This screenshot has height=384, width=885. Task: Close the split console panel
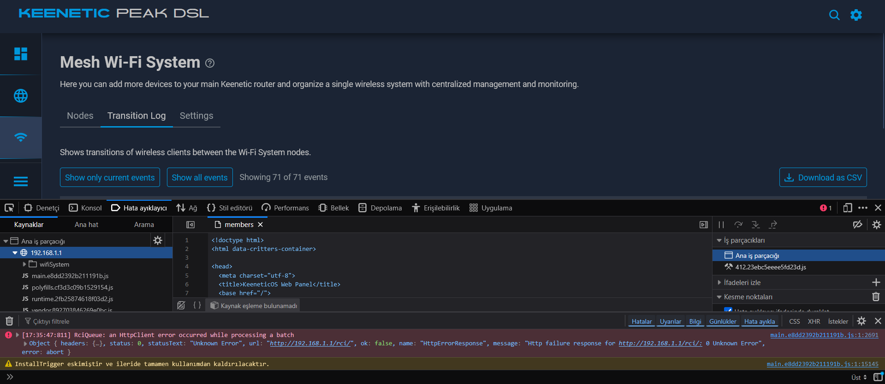click(878, 321)
